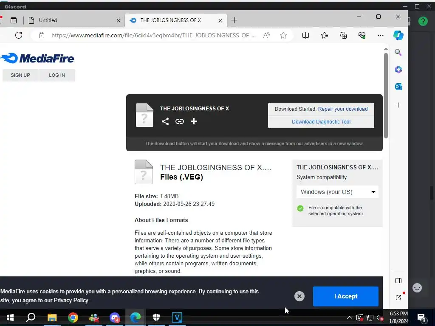Open Microsoft 365 sidebar icon
This screenshot has width=435, height=326.
[x=398, y=70]
